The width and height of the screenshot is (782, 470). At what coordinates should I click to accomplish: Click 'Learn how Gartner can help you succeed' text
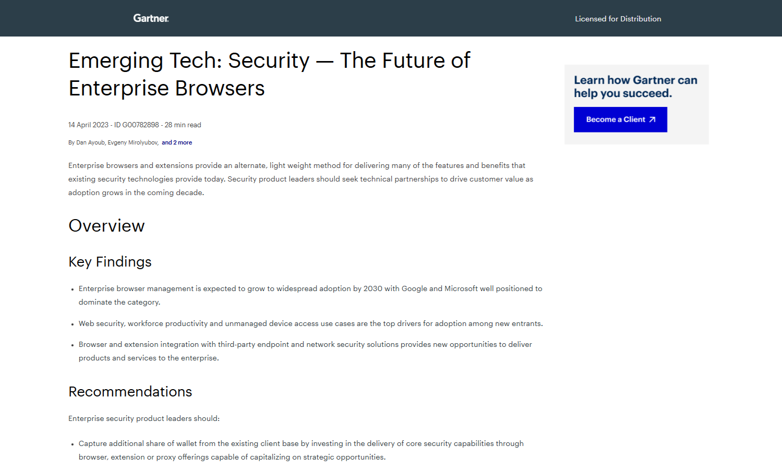click(x=635, y=87)
